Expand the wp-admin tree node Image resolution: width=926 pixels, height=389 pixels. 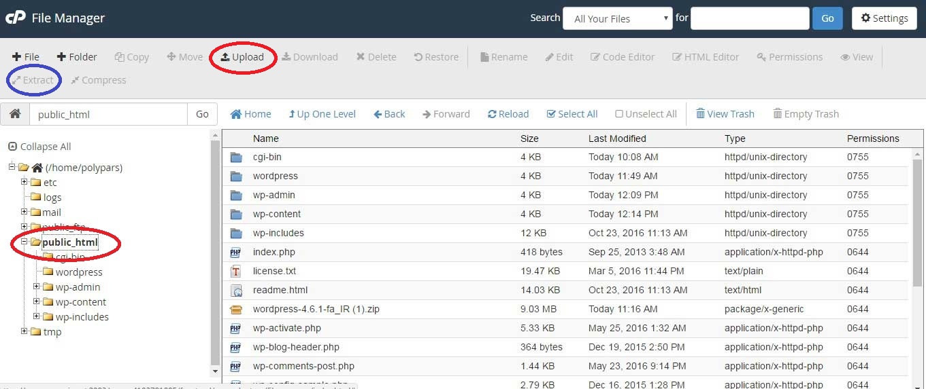[x=37, y=286]
